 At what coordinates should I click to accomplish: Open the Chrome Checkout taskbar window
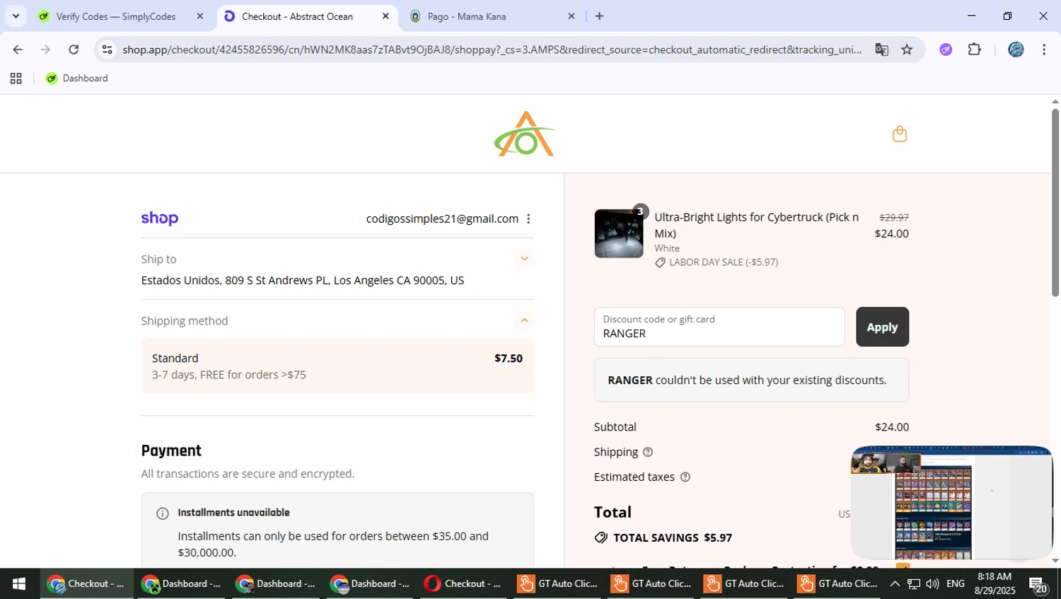pos(86,584)
